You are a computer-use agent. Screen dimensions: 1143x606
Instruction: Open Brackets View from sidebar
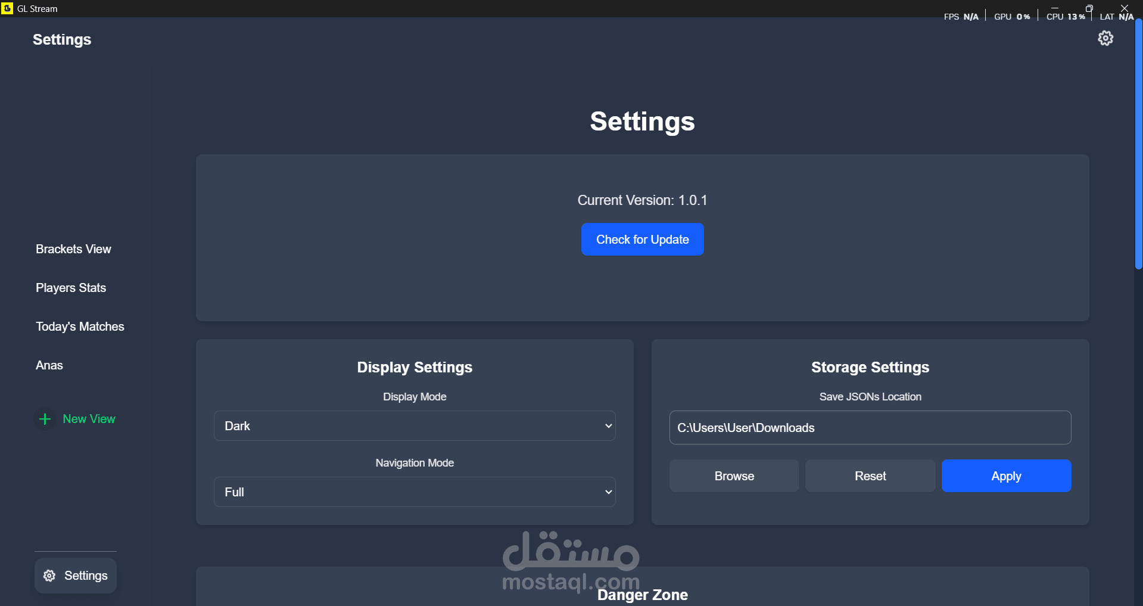click(73, 249)
